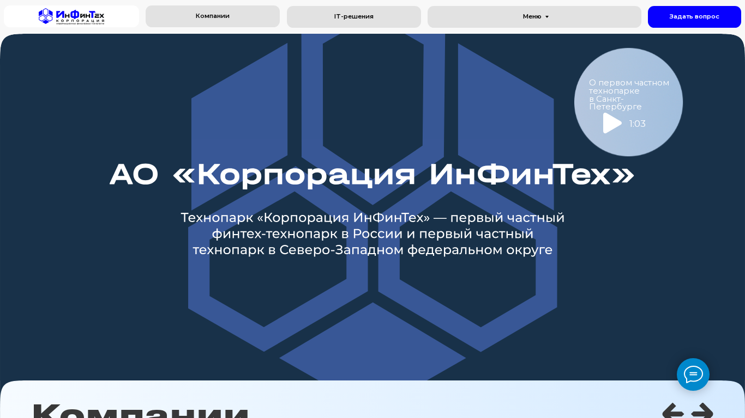
Task: Open the Компании navigation item
Action: pyautogui.click(x=213, y=16)
